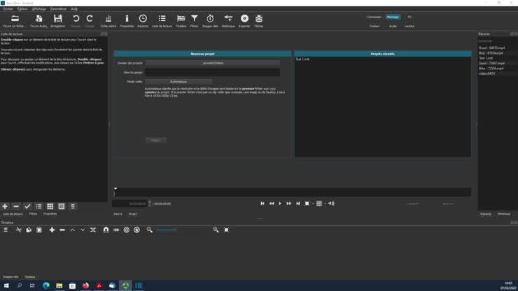Switch to the Historique tab at right
The width and height of the screenshot is (518, 291).
pos(503,213)
